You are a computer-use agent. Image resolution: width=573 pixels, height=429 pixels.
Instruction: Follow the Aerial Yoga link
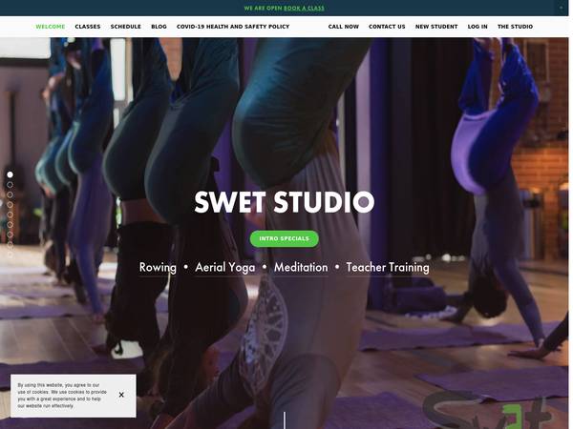click(225, 267)
